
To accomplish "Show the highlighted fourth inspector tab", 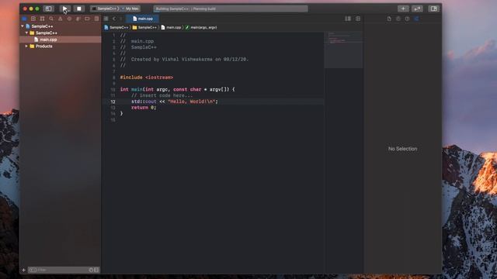I will coord(416,19).
